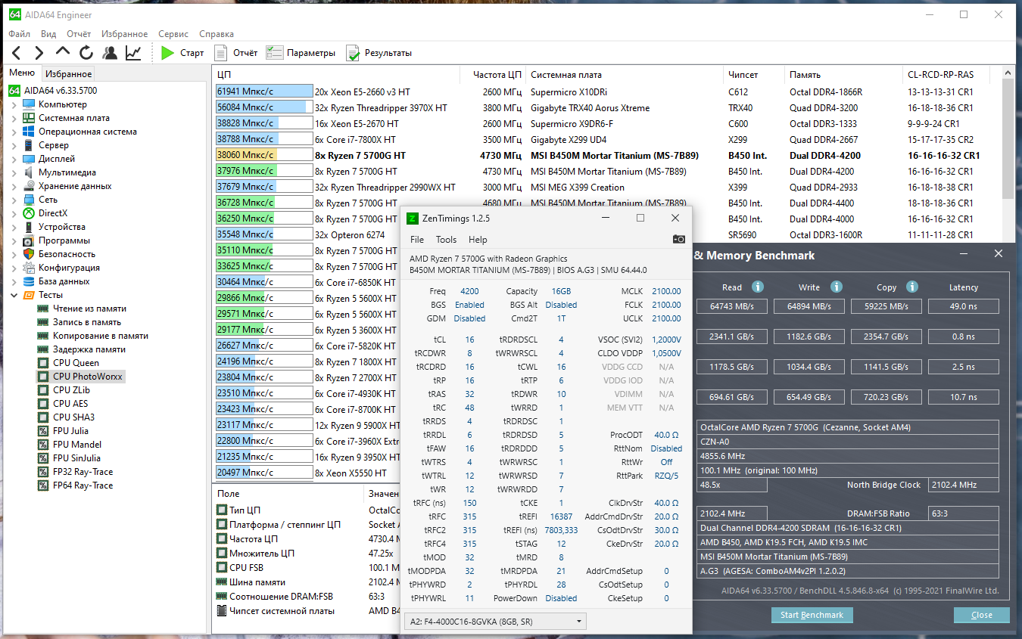Refresh the AIDA64 page with the circular arrow
The height and width of the screenshot is (639, 1022).
pos(86,53)
